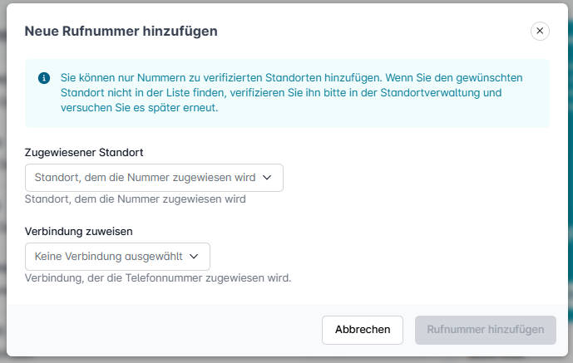The image size is (573, 363).
Task: Select the Keine Verbindung ausgewählt placeholder text
Action: tap(108, 257)
